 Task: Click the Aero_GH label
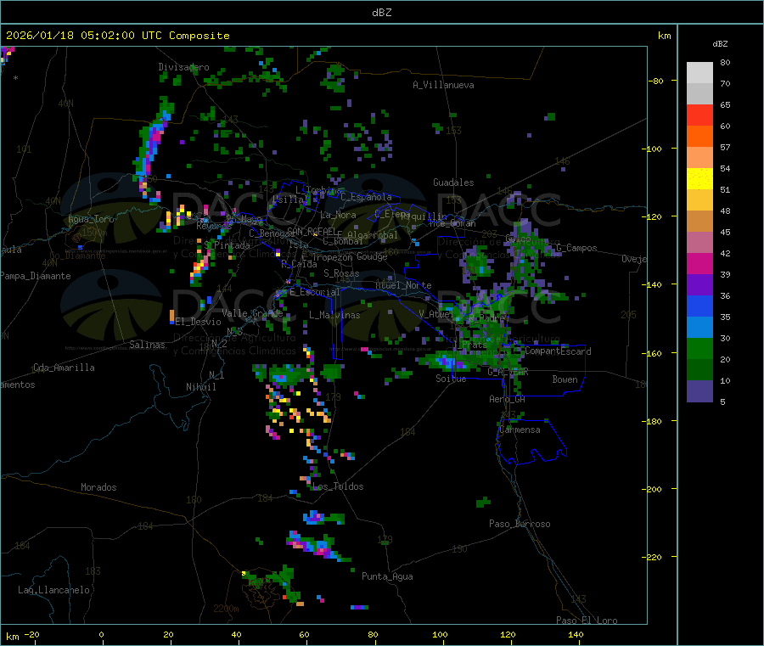pyautogui.click(x=508, y=399)
